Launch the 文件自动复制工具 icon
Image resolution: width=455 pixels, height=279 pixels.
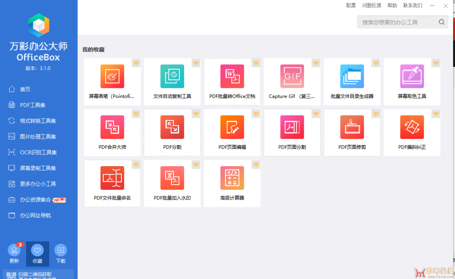(x=172, y=76)
